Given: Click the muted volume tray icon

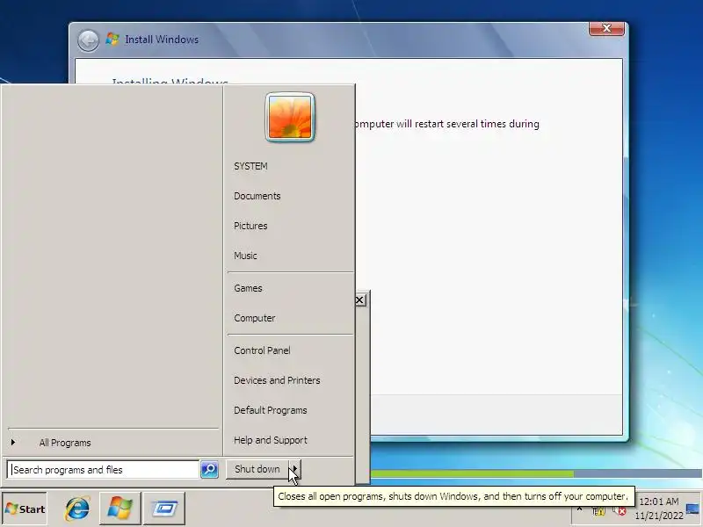Looking at the screenshot, I should coord(620,511).
